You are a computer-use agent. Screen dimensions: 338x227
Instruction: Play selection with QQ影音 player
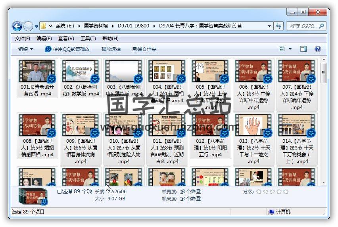[x=67, y=49]
